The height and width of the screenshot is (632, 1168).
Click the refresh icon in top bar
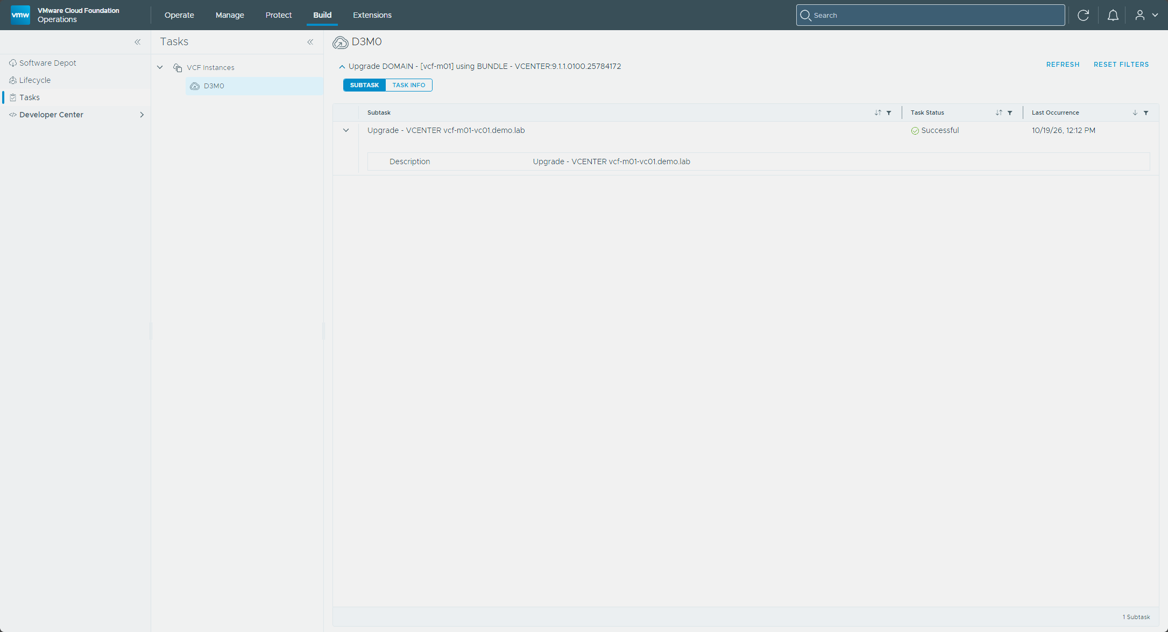(1083, 15)
